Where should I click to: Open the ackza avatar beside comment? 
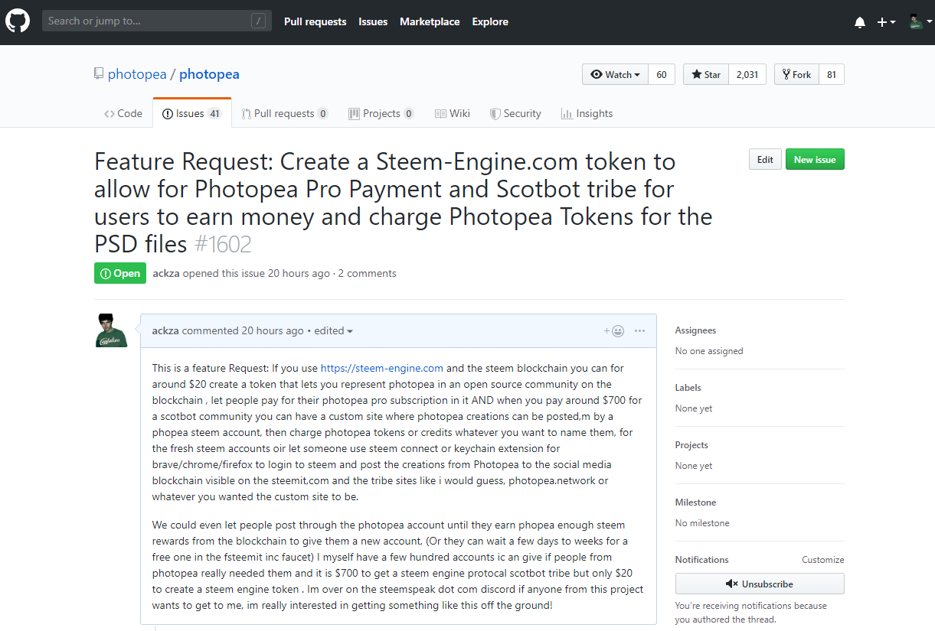pos(112,330)
